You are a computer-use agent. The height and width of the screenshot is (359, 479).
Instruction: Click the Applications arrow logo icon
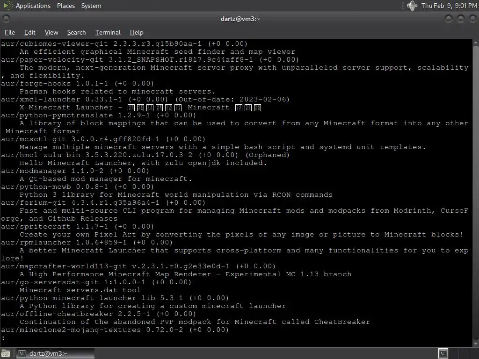[x=8, y=6]
